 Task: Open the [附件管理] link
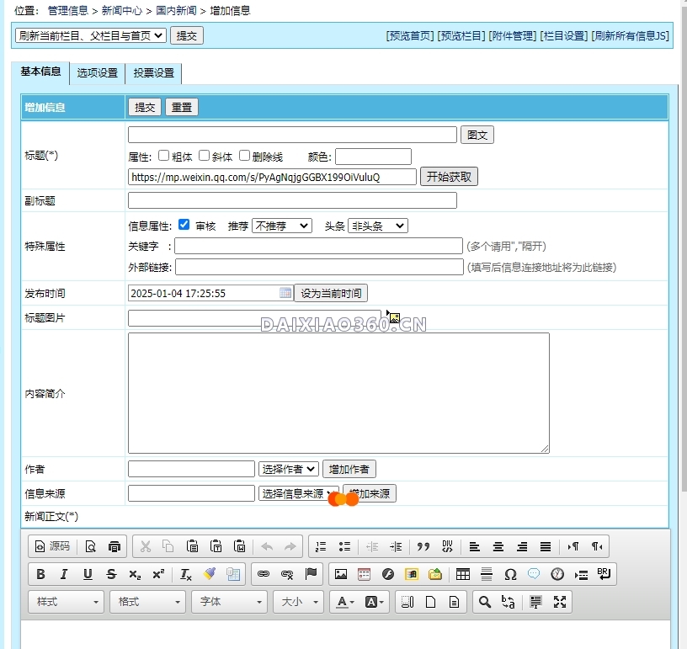[x=512, y=35]
